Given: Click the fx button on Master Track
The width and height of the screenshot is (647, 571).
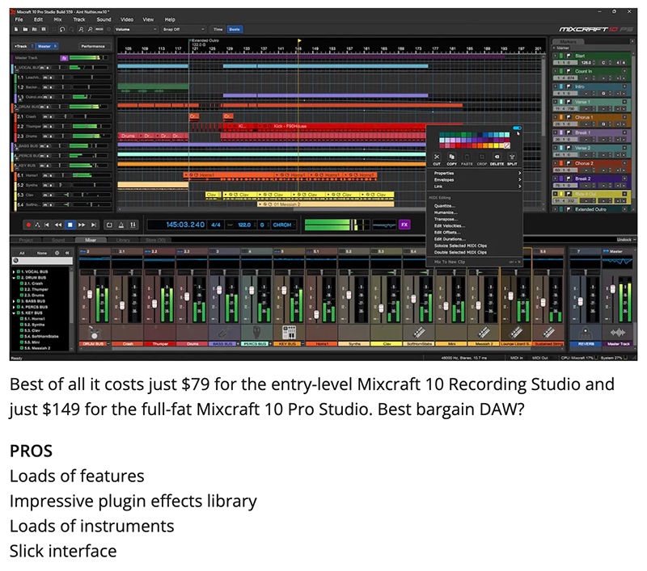Looking at the screenshot, I should 64,58.
